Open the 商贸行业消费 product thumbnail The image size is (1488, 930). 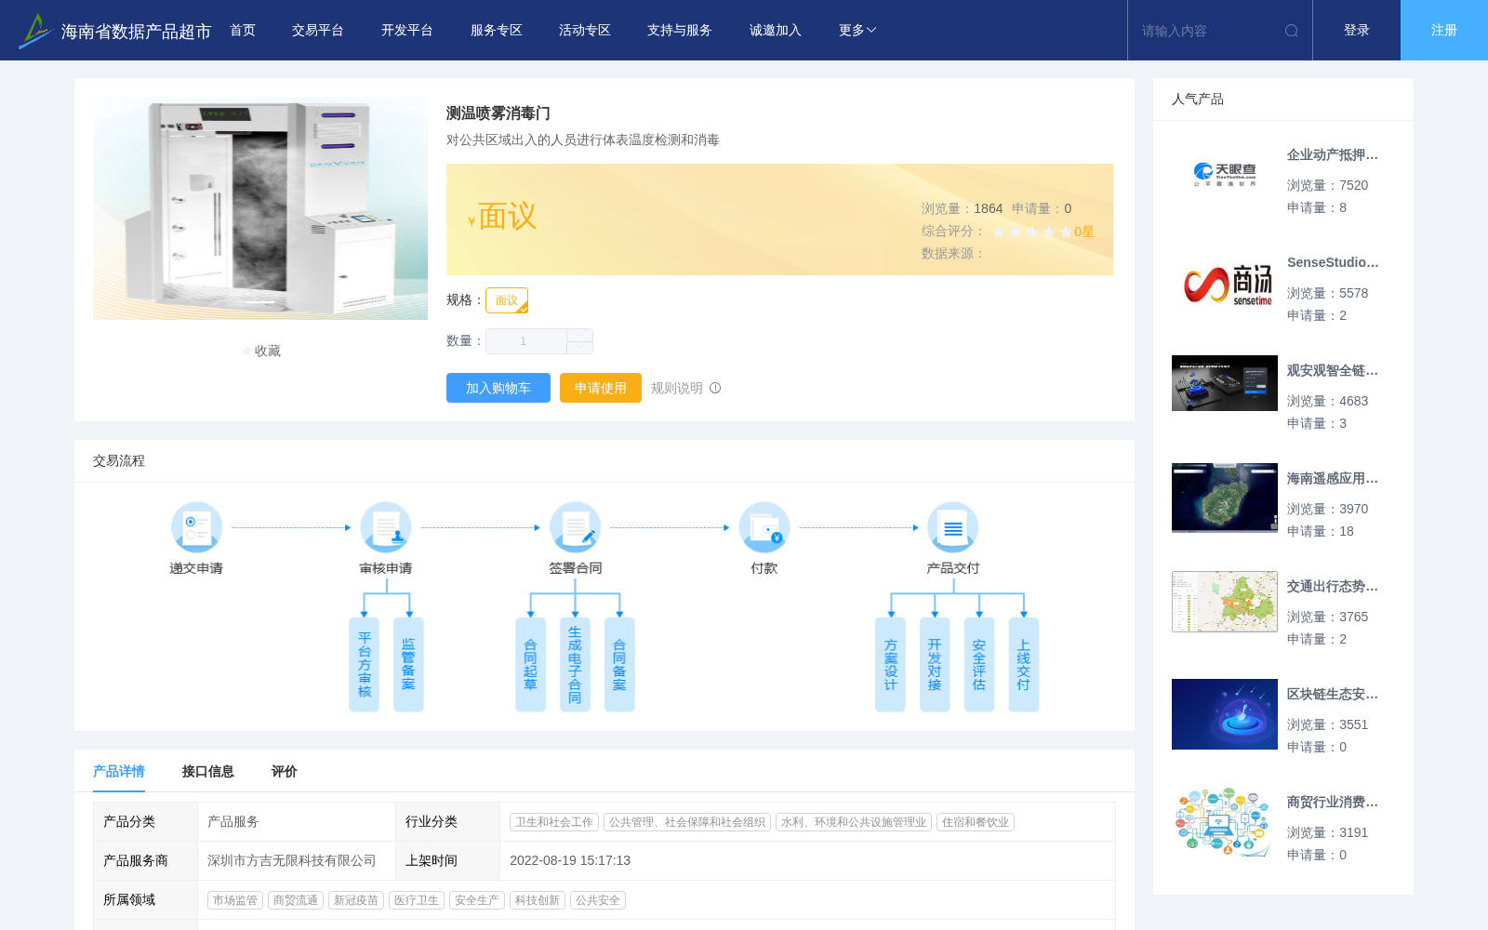click(1225, 822)
